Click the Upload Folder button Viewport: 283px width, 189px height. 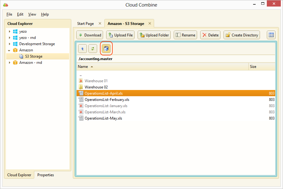154,35
